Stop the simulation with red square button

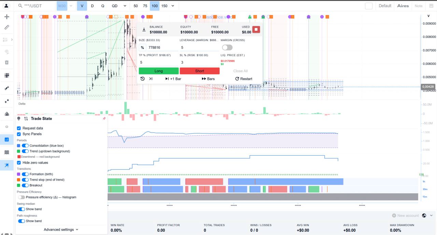click(x=256, y=29)
